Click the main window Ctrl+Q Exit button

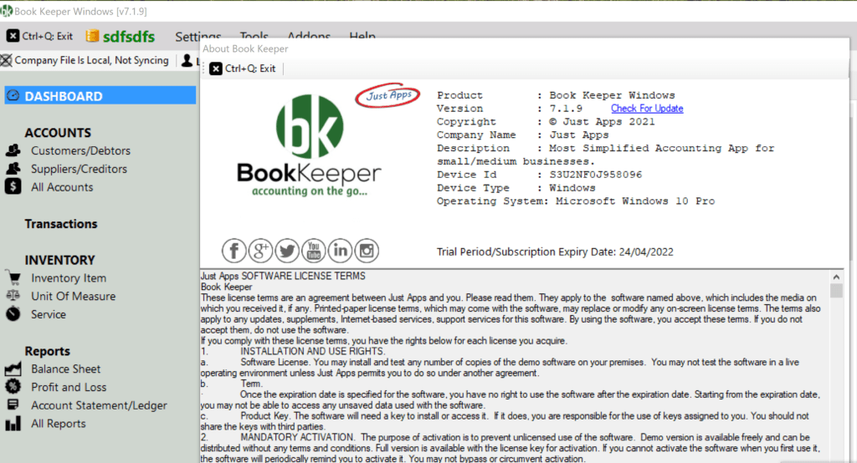40,37
